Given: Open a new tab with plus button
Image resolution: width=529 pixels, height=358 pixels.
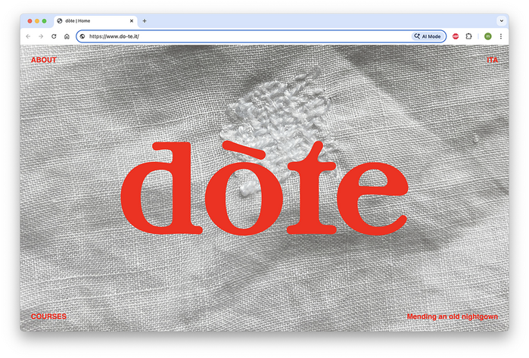Looking at the screenshot, I should coord(145,20).
